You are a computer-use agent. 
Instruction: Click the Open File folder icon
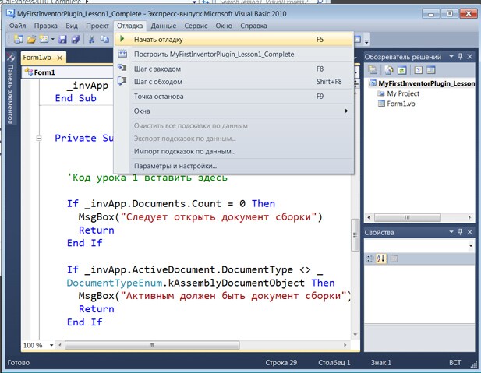pyautogui.click(x=32, y=39)
